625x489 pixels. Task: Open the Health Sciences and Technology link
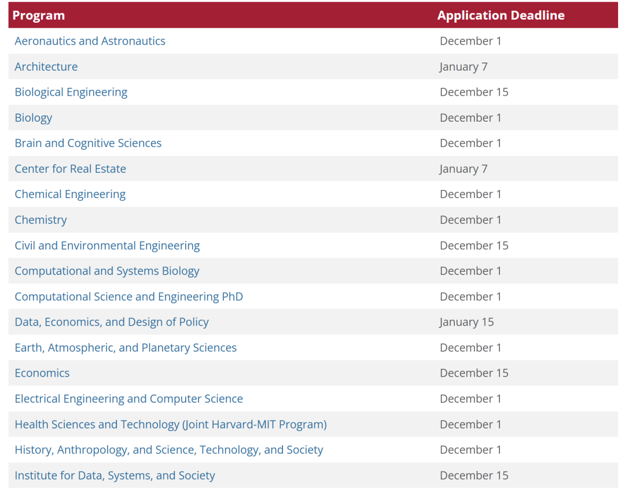(171, 424)
